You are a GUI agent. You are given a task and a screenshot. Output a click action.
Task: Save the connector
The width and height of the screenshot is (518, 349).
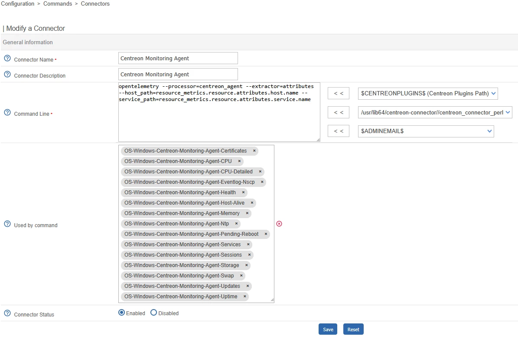click(328, 329)
